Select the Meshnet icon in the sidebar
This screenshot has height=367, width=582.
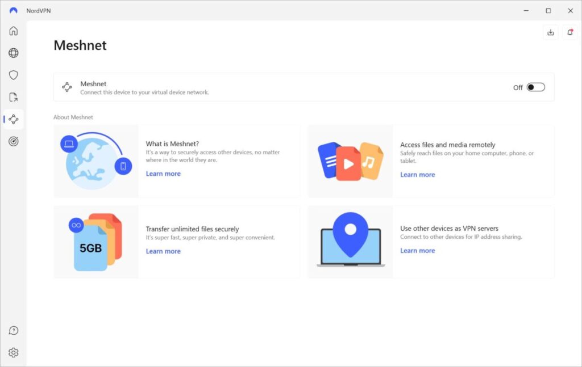pyautogui.click(x=14, y=119)
